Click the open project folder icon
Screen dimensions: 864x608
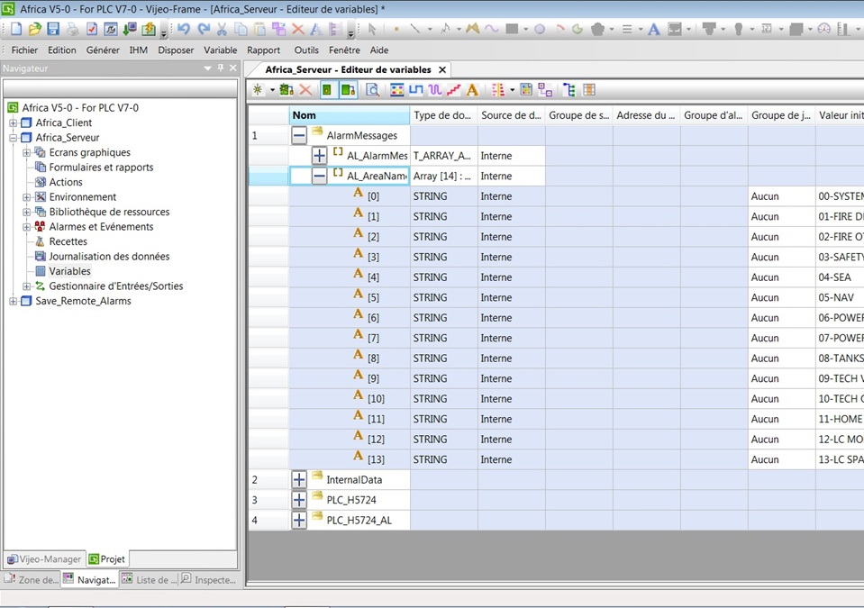click(34, 29)
